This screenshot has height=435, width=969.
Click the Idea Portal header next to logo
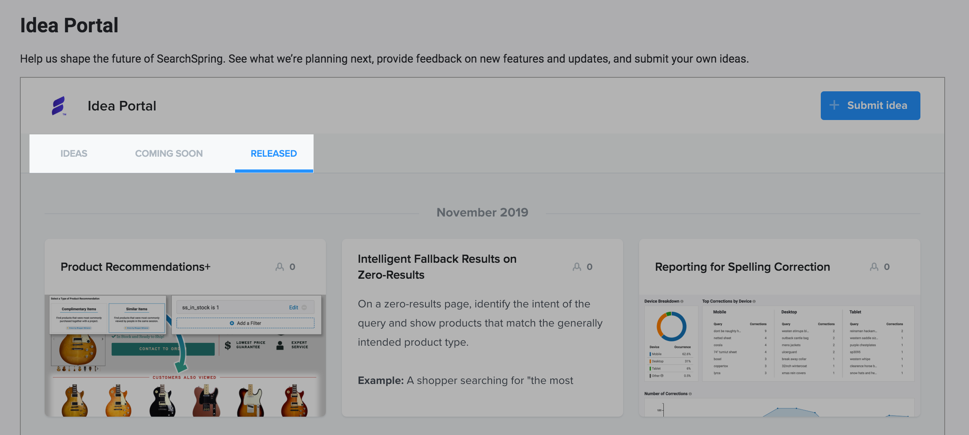point(122,106)
